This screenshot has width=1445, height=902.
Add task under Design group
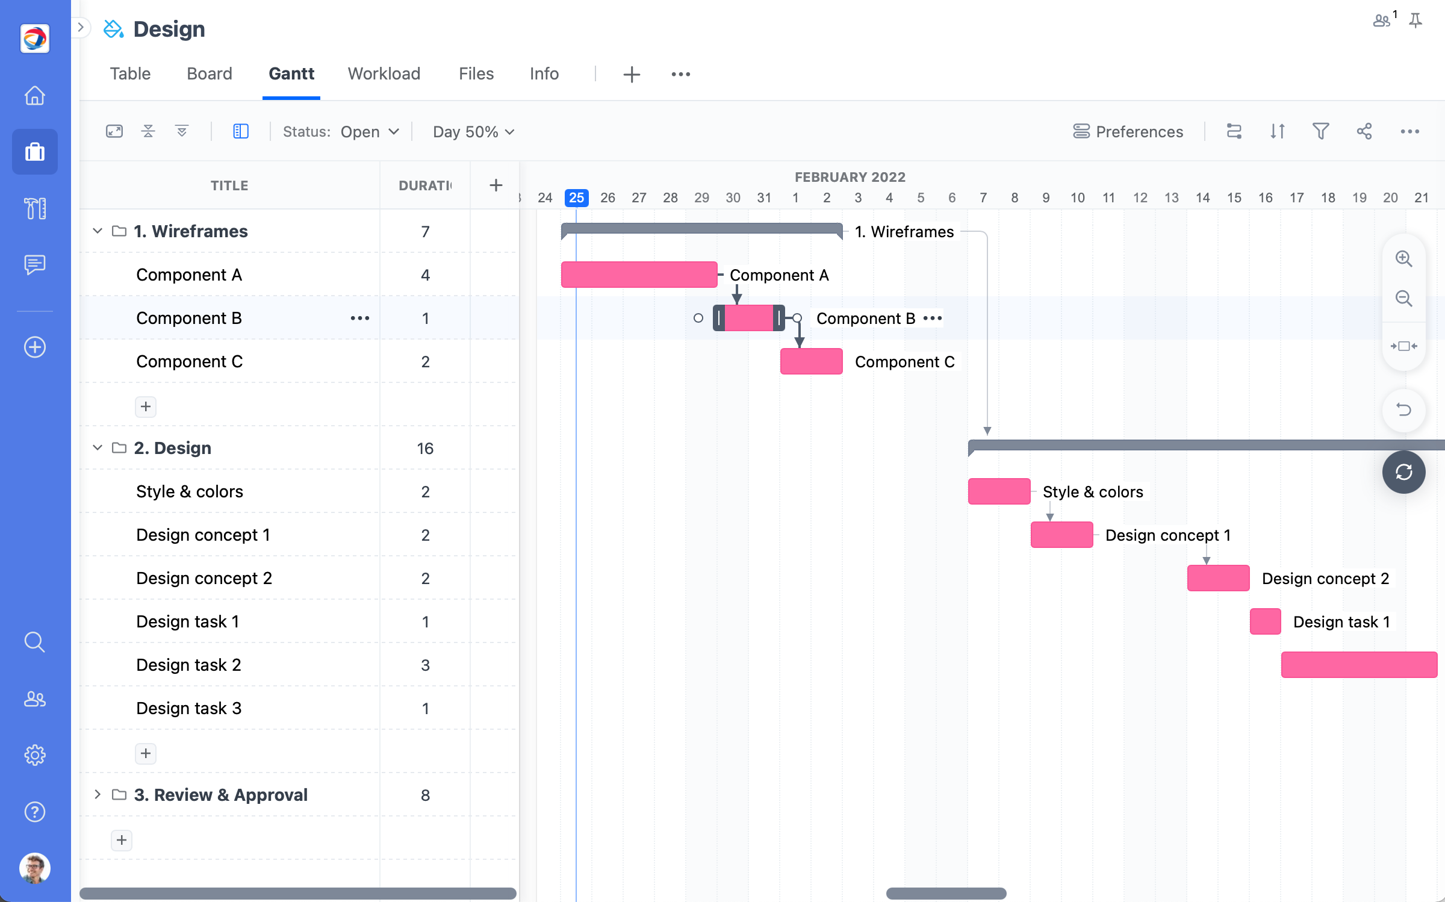pyautogui.click(x=146, y=753)
